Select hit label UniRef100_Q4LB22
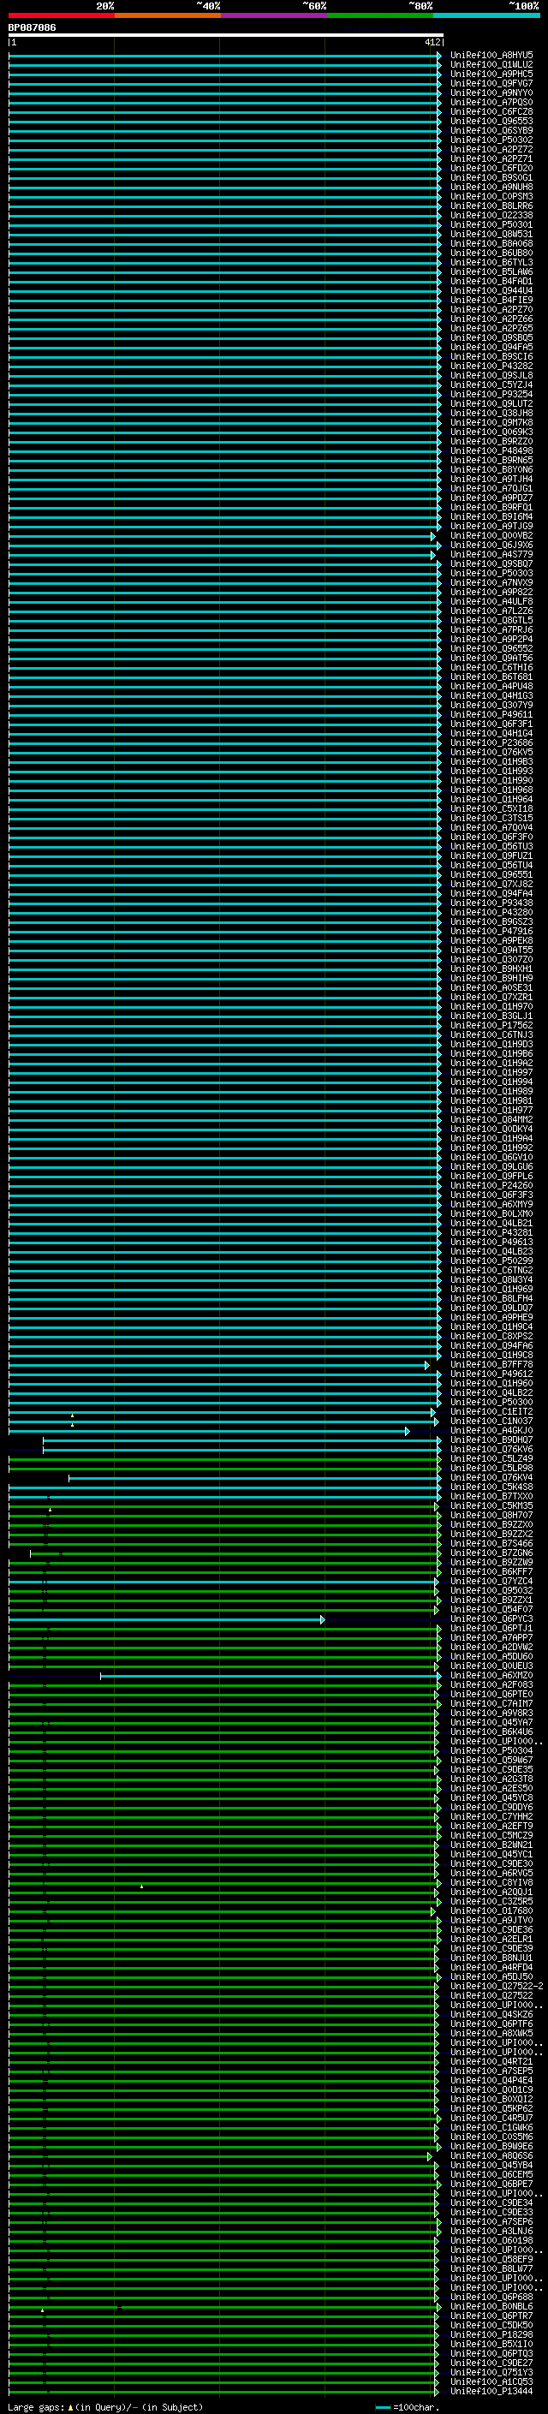548x2414 pixels. coord(491,1392)
